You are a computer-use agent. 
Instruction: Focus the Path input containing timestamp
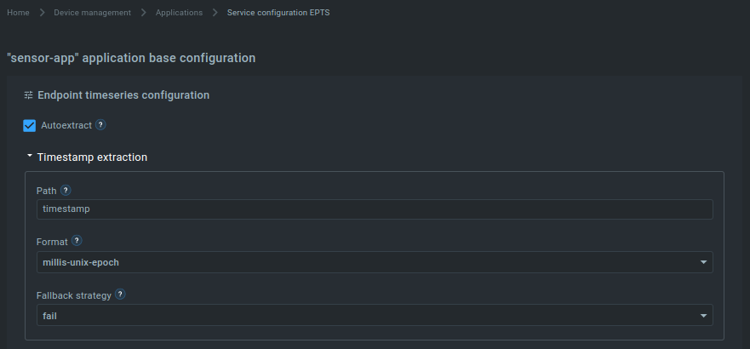tap(375, 209)
